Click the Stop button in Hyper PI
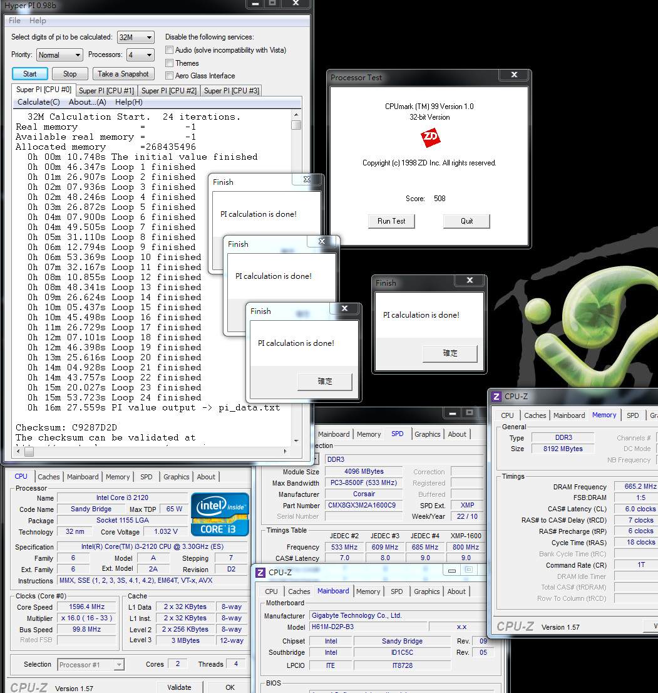The height and width of the screenshot is (693, 658). click(x=69, y=74)
